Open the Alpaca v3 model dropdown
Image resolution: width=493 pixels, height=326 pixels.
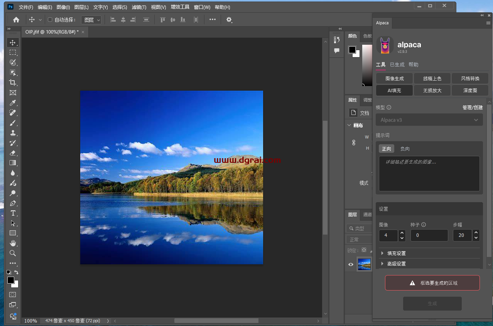coord(429,120)
